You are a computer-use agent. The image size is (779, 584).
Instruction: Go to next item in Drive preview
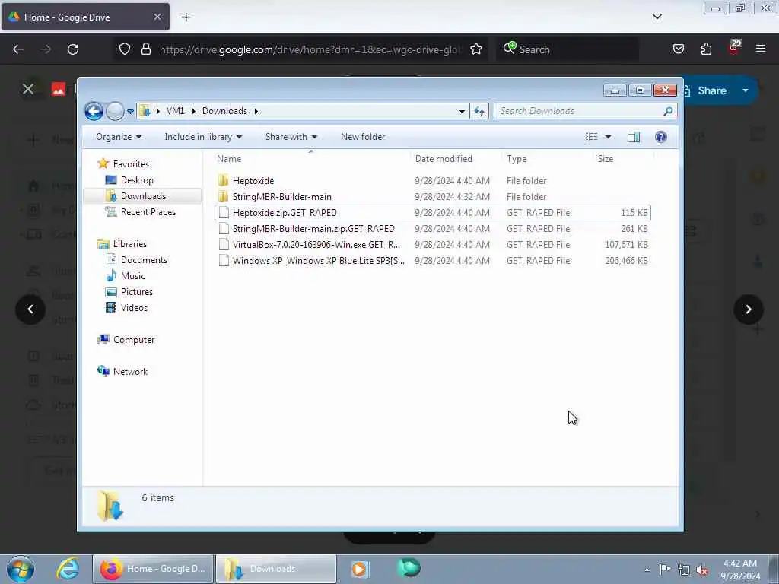click(749, 309)
